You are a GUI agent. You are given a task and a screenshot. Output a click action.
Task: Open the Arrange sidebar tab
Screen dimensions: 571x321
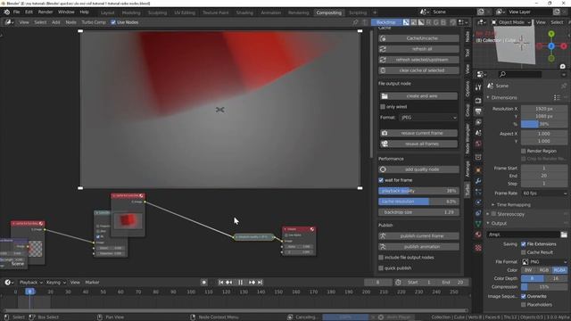(468, 169)
